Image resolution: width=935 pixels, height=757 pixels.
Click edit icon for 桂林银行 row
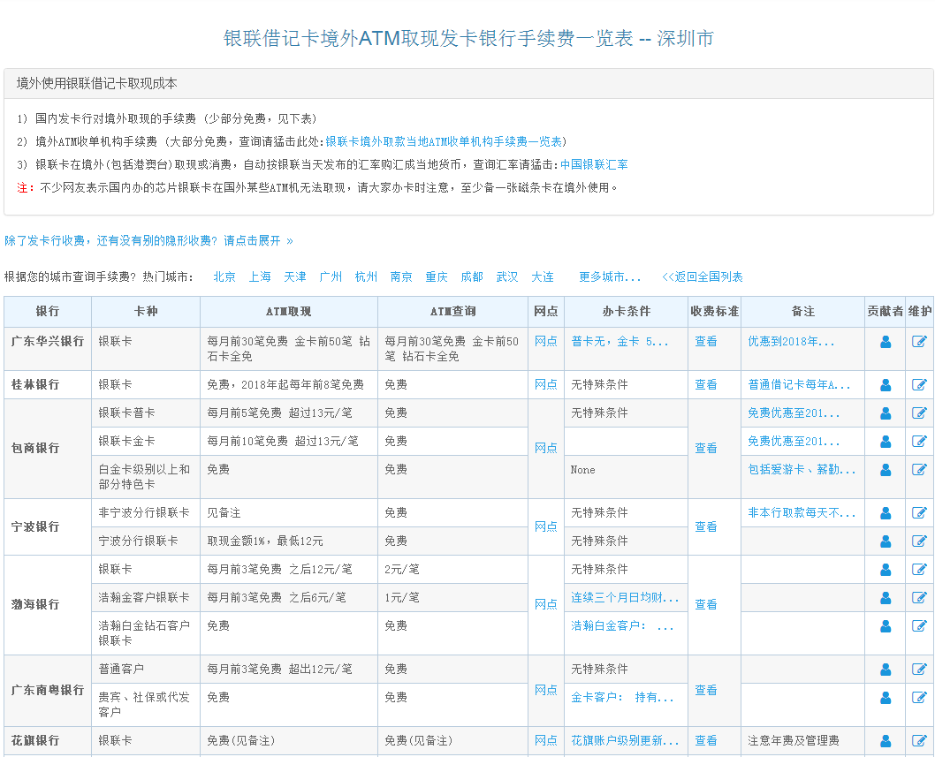pos(919,385)
